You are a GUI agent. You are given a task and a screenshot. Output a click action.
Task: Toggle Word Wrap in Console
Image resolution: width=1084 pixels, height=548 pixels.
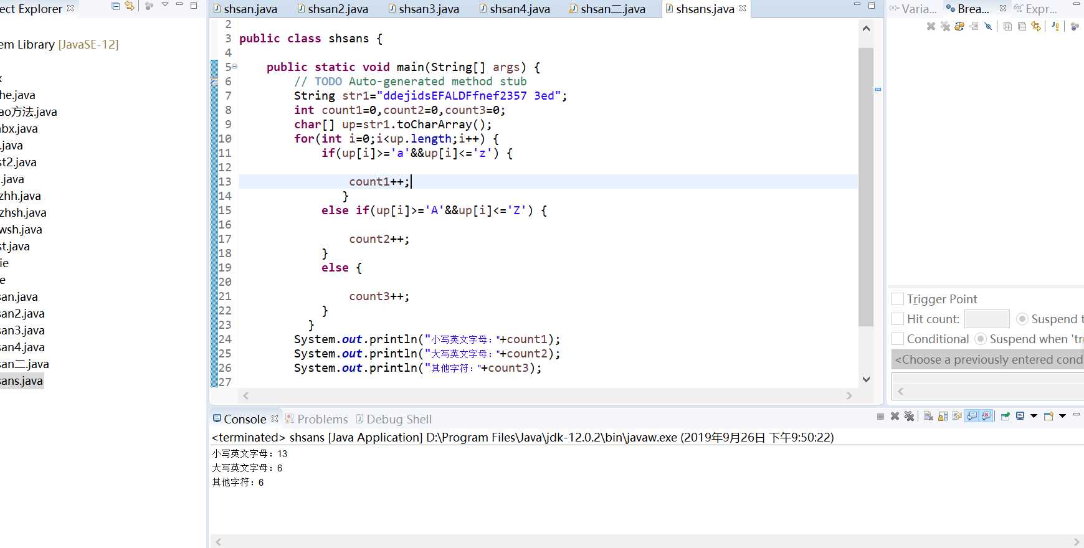tap(957, 416)
